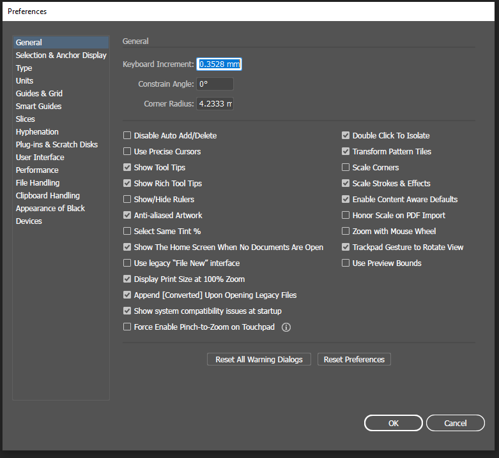
Task: Uncheck Show Tool Tips option
Action: coord(127,168)
